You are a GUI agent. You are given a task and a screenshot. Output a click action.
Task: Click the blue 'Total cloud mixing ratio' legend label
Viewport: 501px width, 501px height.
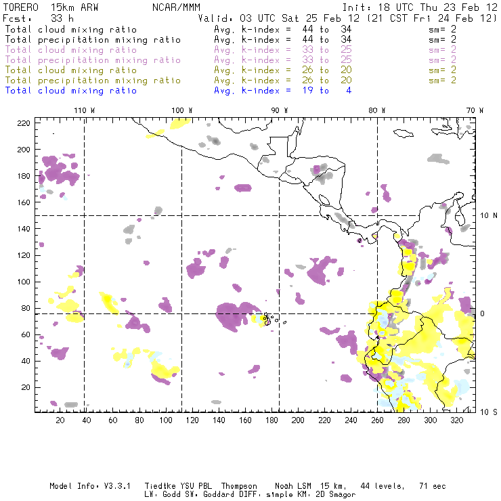tap(71, 91)
